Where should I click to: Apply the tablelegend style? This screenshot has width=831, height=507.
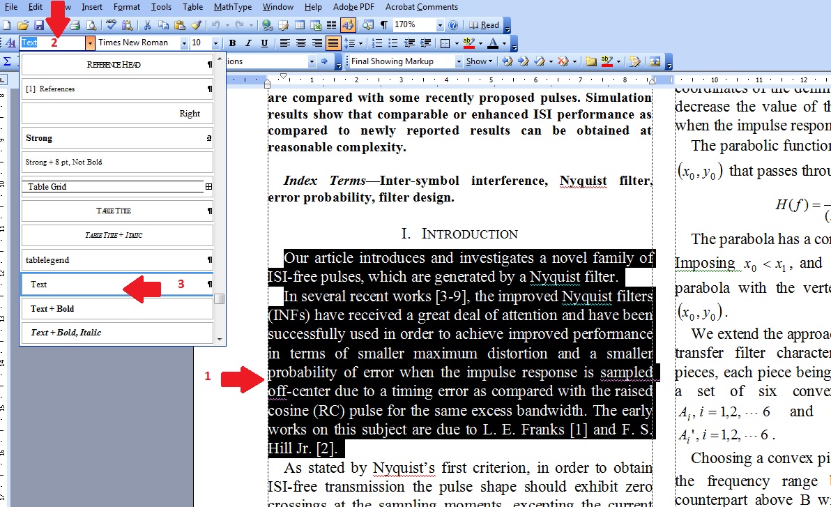click(x=117, y=260)
